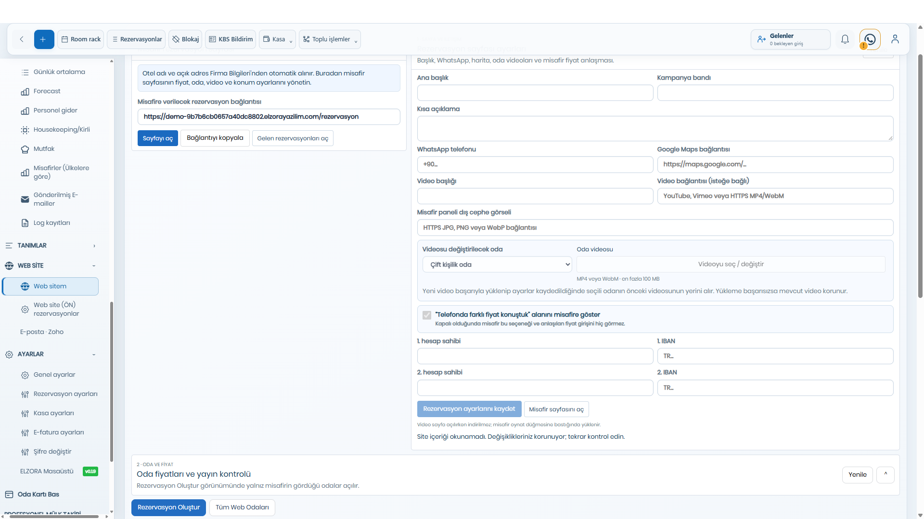Click the Sayfayı aç button
924x519 pixels.
158,138
